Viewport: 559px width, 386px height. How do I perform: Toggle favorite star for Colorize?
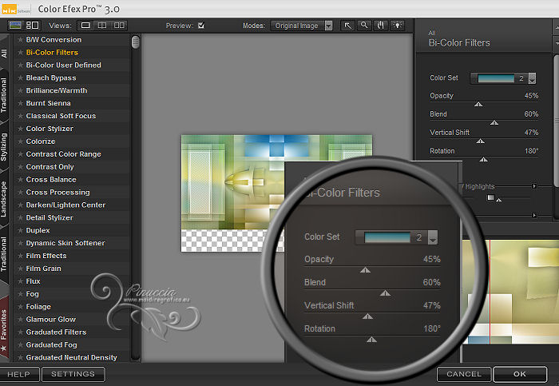pyautogui.click(x=20, y=141)
